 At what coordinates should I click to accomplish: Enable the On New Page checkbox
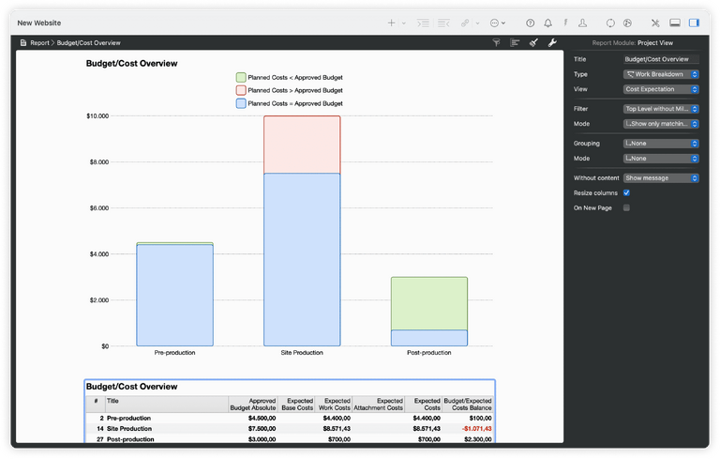627,207
